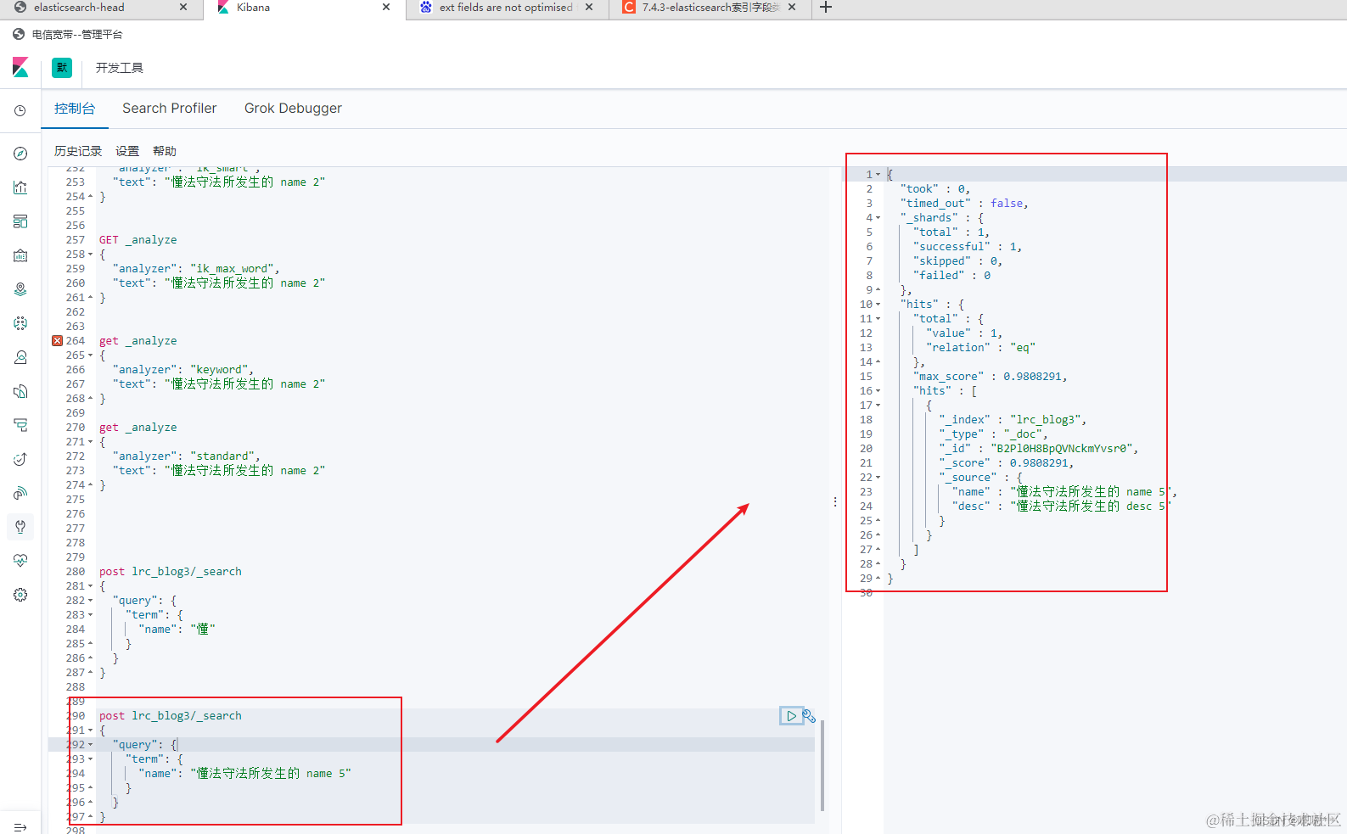Viewport: 1347px width, 834px height.
Task: Click the panel resizer handle between editors
Action: (835, 501)
